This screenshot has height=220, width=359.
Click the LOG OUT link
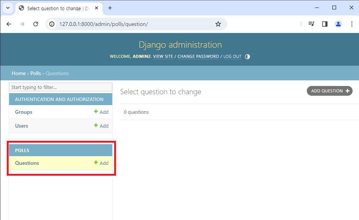coord(232,57)
